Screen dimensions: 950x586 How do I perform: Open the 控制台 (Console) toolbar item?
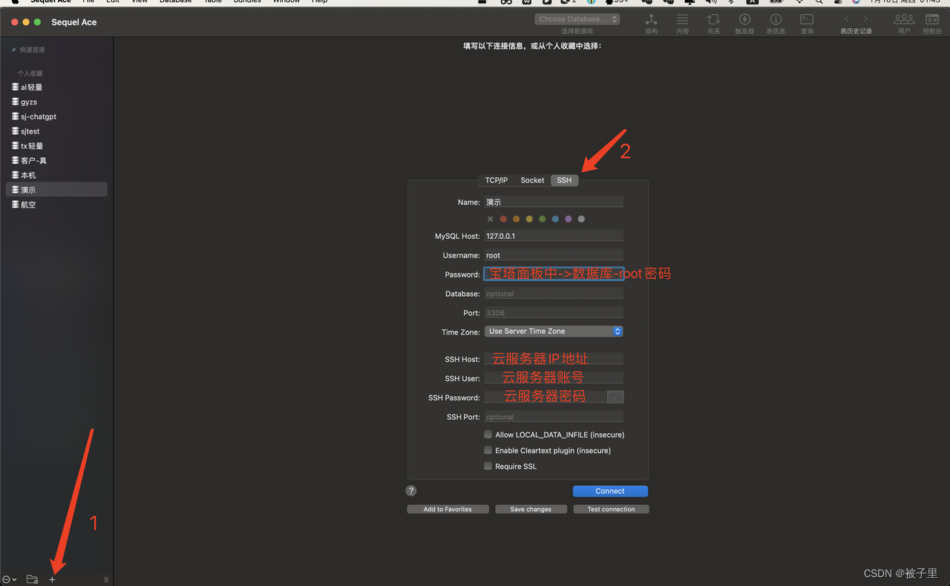(932, 23)
